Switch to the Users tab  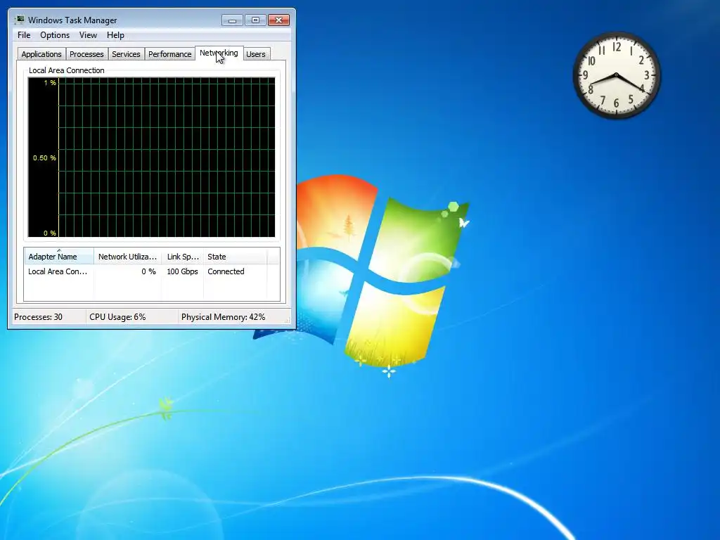pyautogui.click(x=256, y=54)
